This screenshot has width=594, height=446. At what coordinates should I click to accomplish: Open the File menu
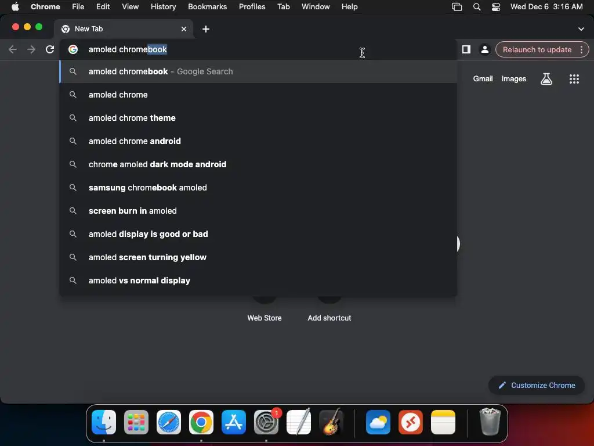pyautogui.click(x=78, y=7)
